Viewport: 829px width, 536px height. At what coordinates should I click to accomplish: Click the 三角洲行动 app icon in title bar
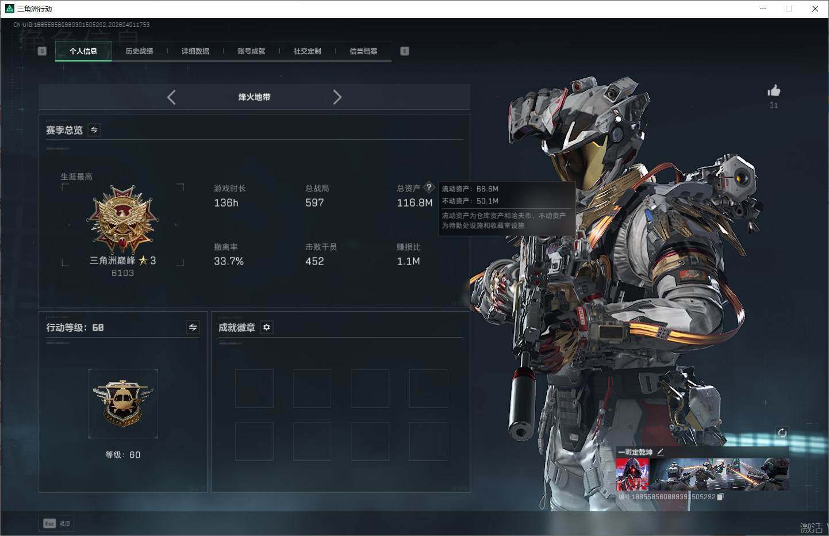(x=9, y=9)
